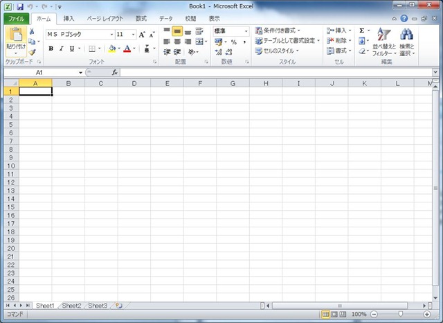Click the Borders icon
Image resolution: width=443 pixels, height=323 pixels.
click(x=92, y=49)
